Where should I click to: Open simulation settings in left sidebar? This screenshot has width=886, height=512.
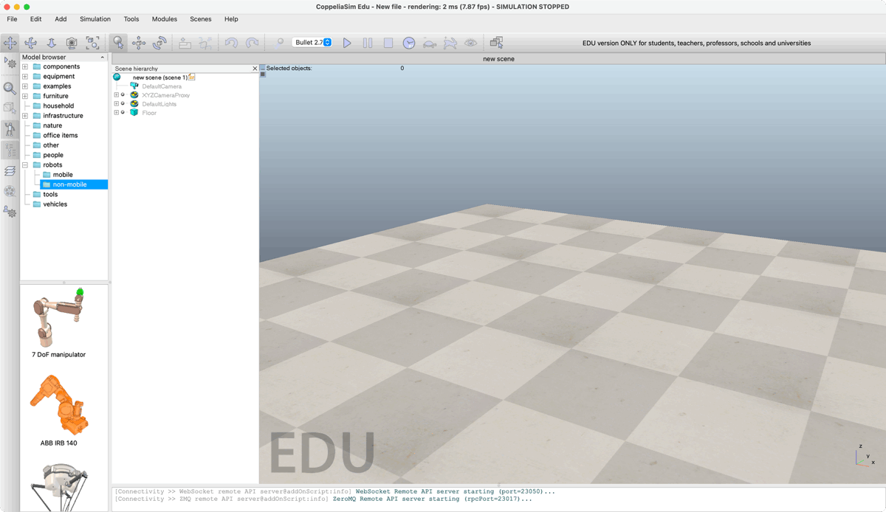pyautogui.click(x=10, y=63)
